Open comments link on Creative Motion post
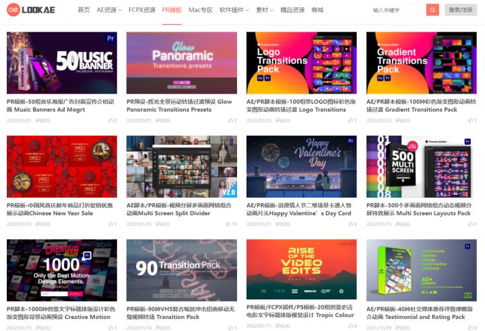 (x=42, y=328)
